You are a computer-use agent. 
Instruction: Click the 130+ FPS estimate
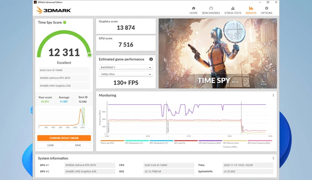[126, 83]
